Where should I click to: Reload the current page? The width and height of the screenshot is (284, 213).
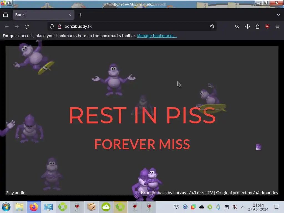click(x=27, y=26)
